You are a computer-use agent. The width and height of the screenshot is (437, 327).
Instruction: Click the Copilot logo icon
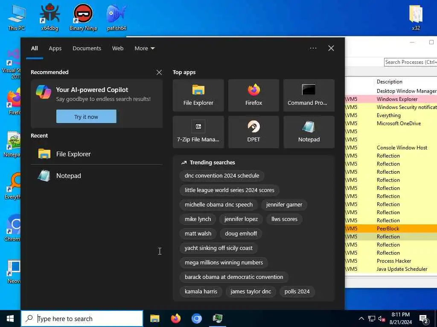pos(44,92)
